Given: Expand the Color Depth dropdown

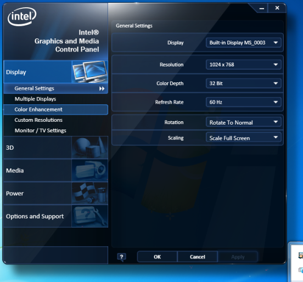Looking at the screenshot, I should tap(244, 83).
